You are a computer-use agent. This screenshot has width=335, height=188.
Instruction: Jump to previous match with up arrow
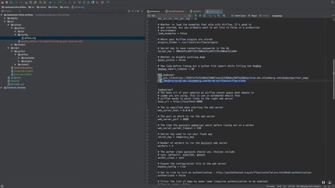click(x=195, y=16)
